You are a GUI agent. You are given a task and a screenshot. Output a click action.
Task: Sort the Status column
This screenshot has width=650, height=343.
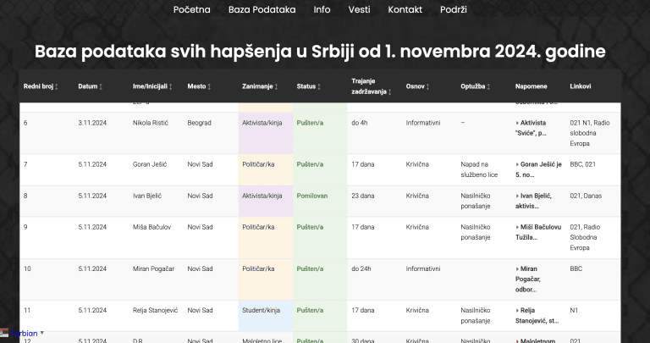point(320,87)
